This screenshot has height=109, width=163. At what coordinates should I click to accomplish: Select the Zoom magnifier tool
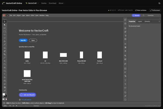[5, 77]
